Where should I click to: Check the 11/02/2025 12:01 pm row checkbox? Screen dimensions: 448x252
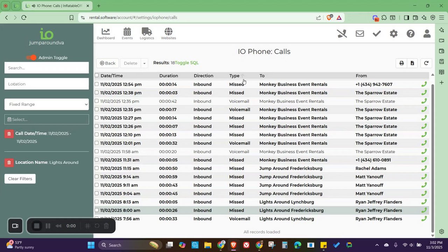point(97,143)
